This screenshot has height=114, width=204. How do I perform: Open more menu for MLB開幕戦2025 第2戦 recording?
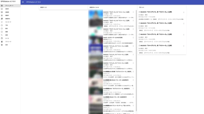(133, 72)
